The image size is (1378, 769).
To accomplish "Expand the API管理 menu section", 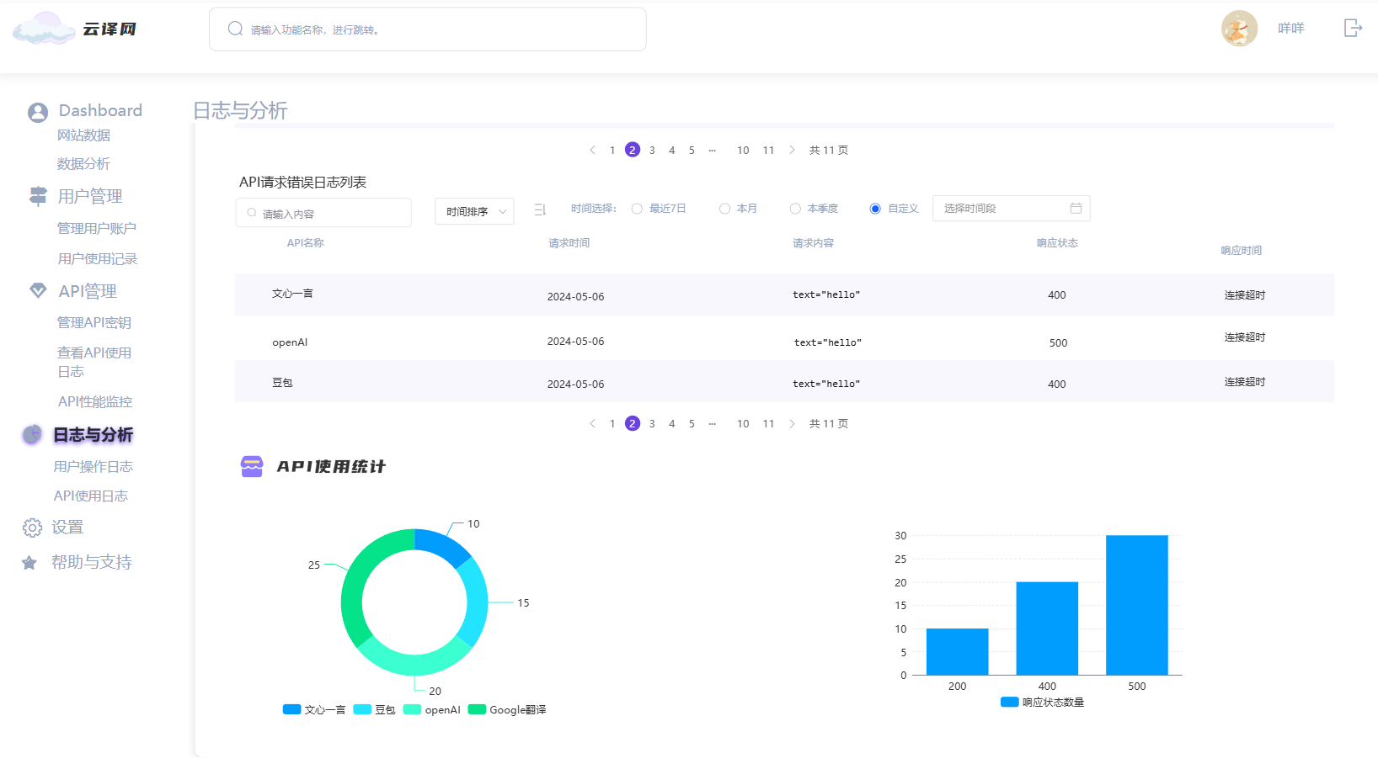I will click(88, 291).
